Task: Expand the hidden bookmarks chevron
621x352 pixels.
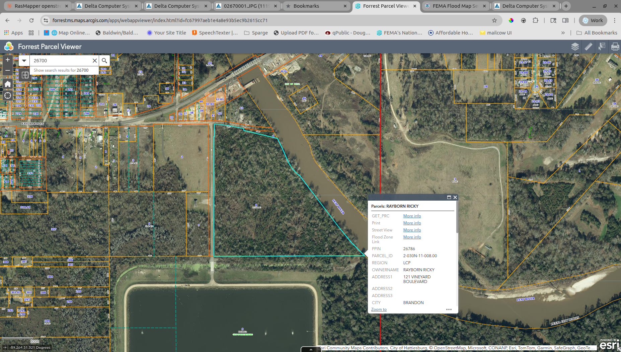Action: pos(563,32)
